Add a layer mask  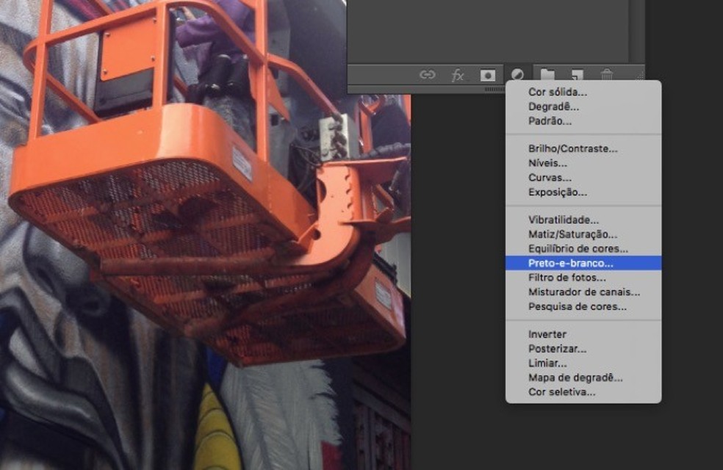tap(488, 75)
